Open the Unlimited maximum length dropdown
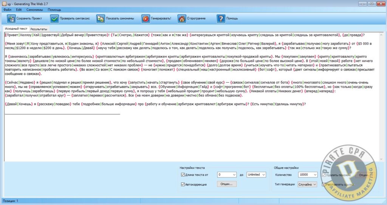The height and width of the screenshot is (205, 387). tap(256, 175)
